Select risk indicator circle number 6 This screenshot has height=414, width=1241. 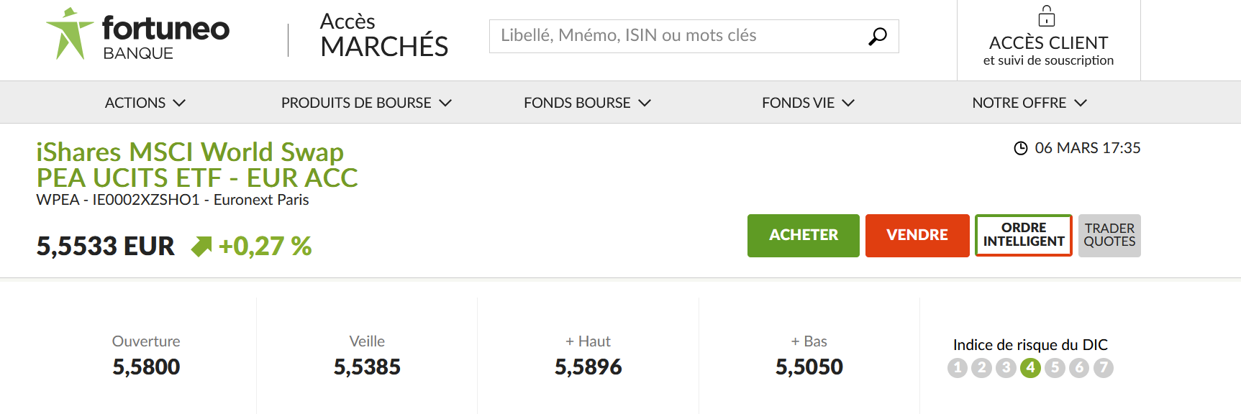click(x=1079, y=368)
